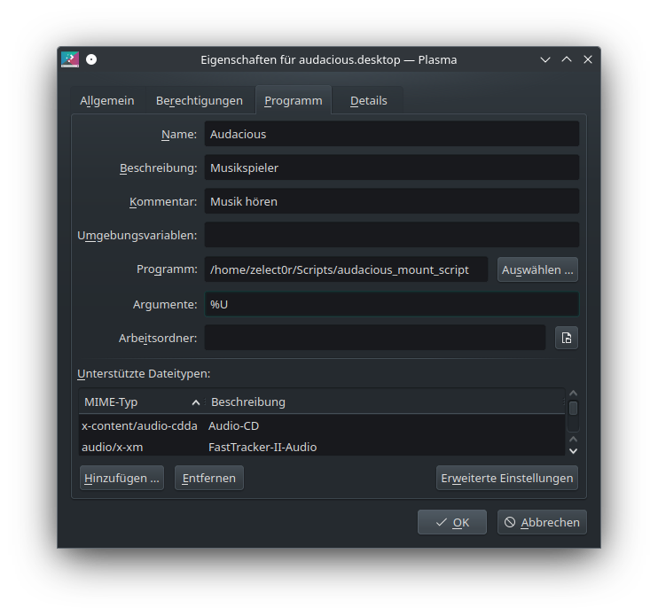
Task: Click the Plasma app icon in title bar
Action: pyautogui.click(x=70, y=59)
